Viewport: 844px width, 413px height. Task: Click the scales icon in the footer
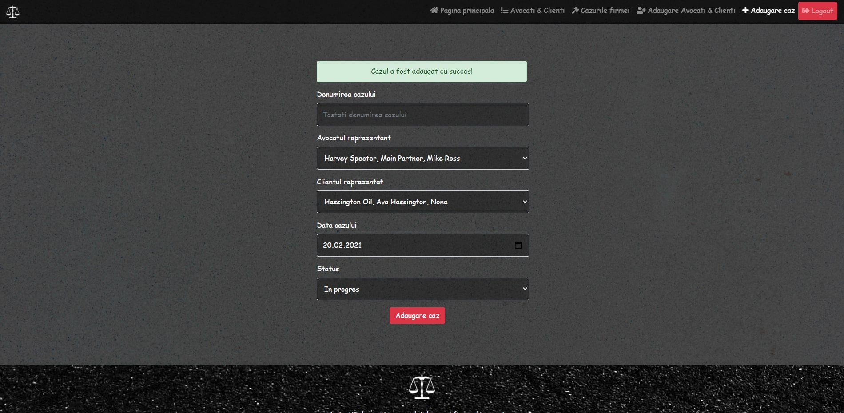click(422, 386)
